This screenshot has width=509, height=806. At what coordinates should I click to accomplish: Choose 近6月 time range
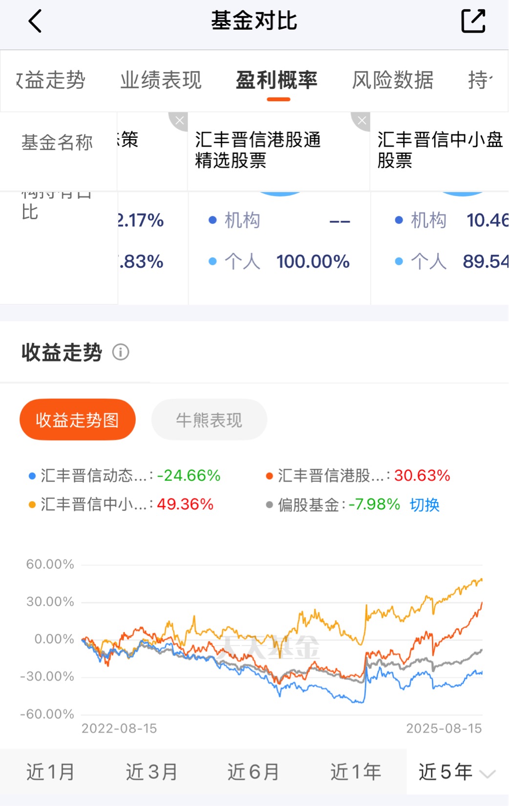[x=253, y=772]
